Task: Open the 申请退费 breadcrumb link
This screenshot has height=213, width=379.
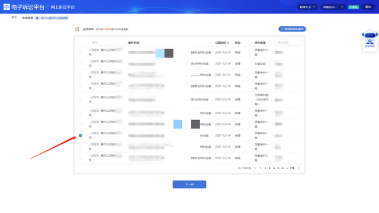Action: (28, 18)
